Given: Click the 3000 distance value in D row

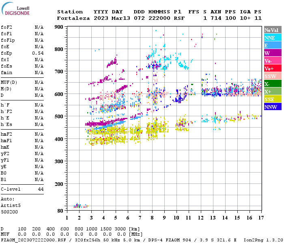Looking at the screenshot, I should [x=120, y=229].
